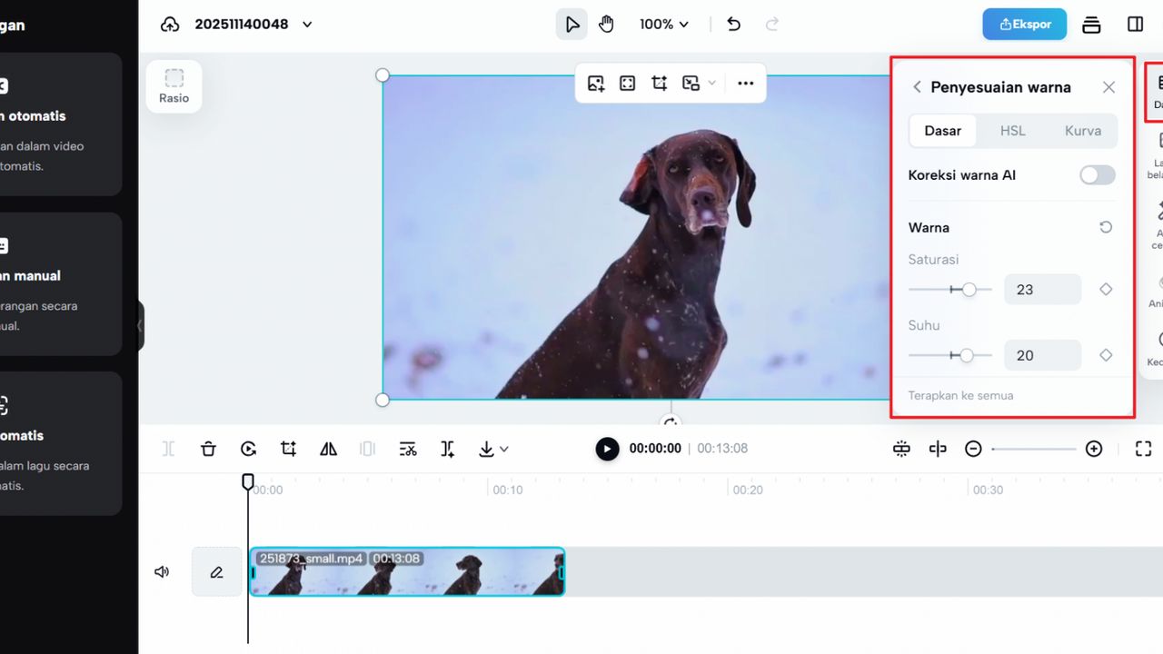This screenshot has width=1163, height=654.
Task: Click the crop icon in timeline toolbar
Action: (288, 449)
